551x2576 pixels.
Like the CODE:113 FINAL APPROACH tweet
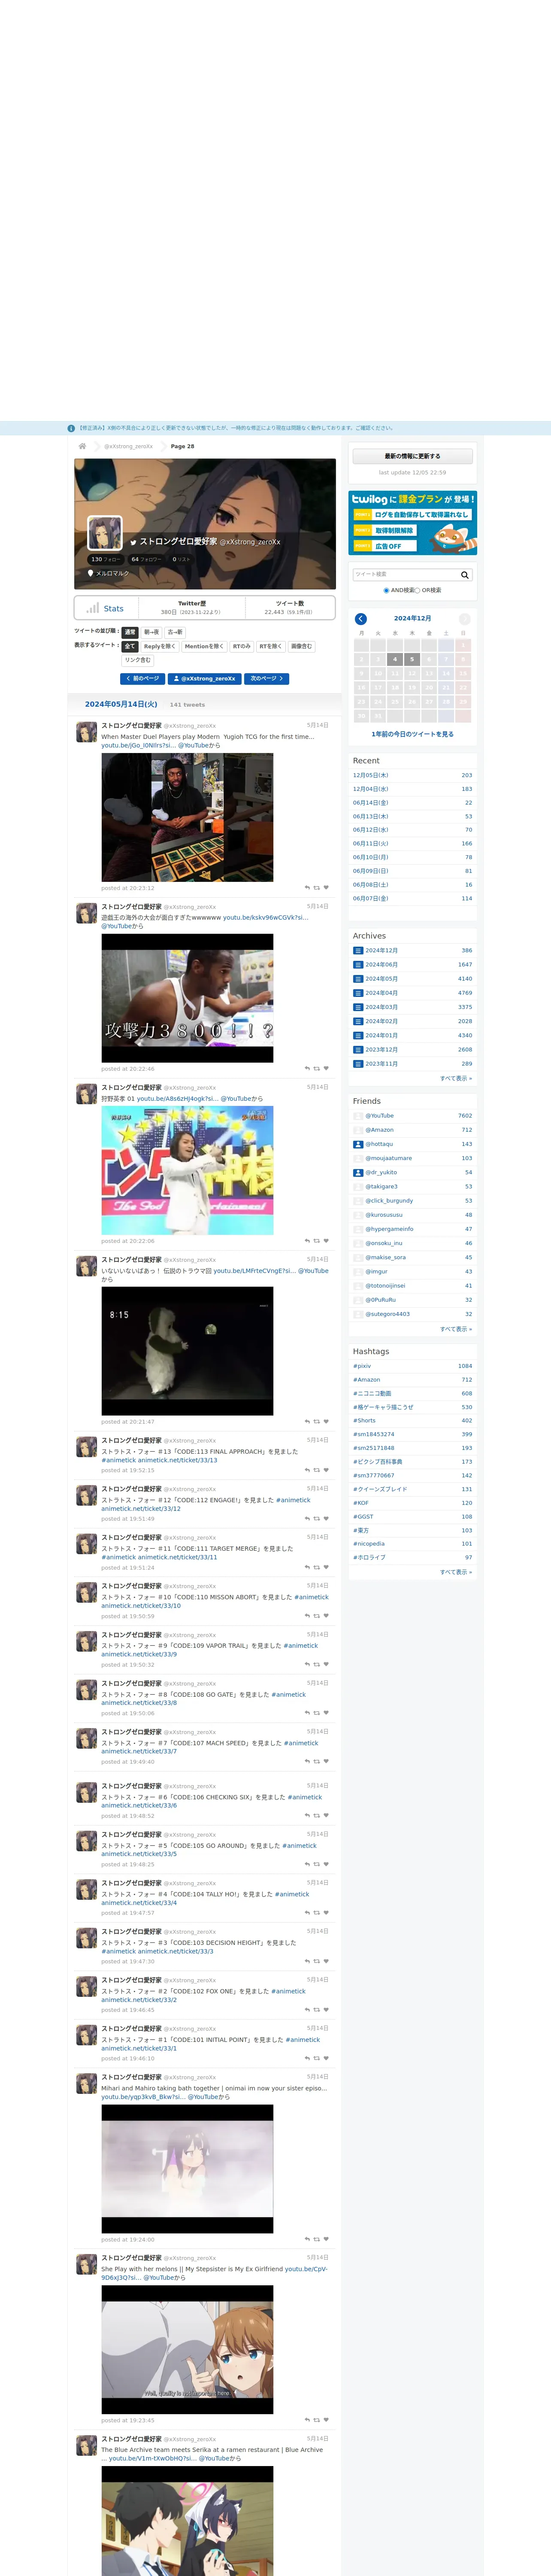[326, 1470]
